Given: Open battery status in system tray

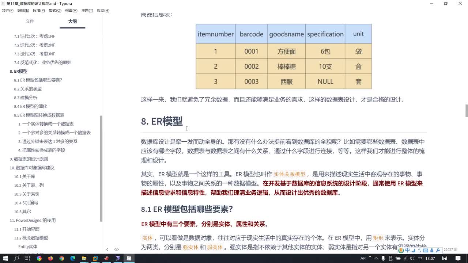Looking at the screenshot, I should point(397,258).
